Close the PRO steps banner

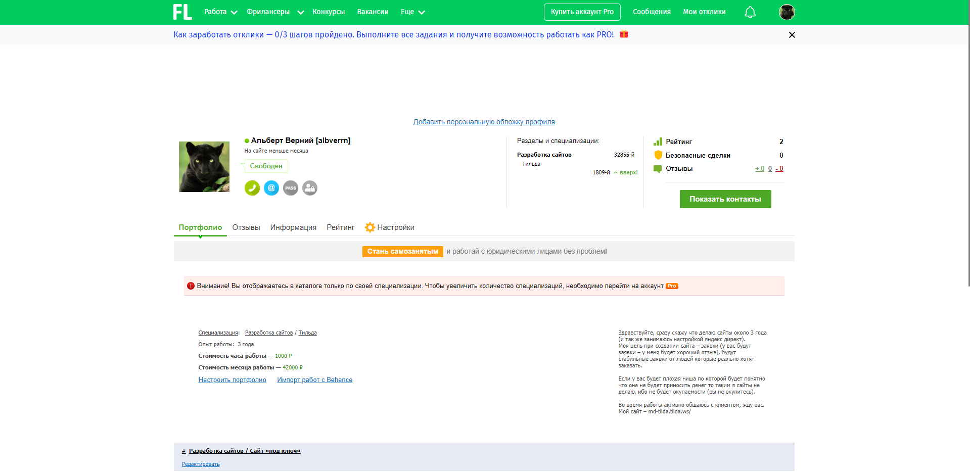(792, 35)
